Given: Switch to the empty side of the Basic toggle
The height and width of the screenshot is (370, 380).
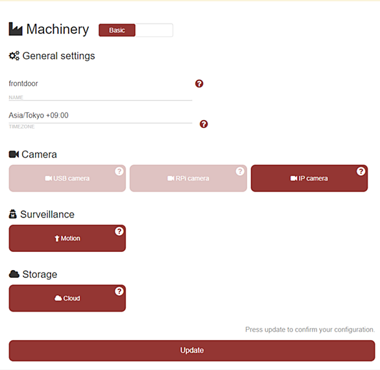Looking at the screenshot, I should point(154,30).
